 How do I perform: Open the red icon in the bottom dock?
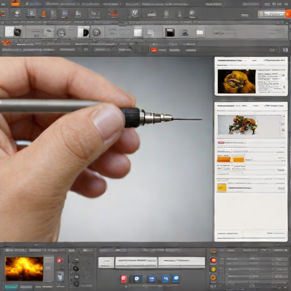[124, 278]
